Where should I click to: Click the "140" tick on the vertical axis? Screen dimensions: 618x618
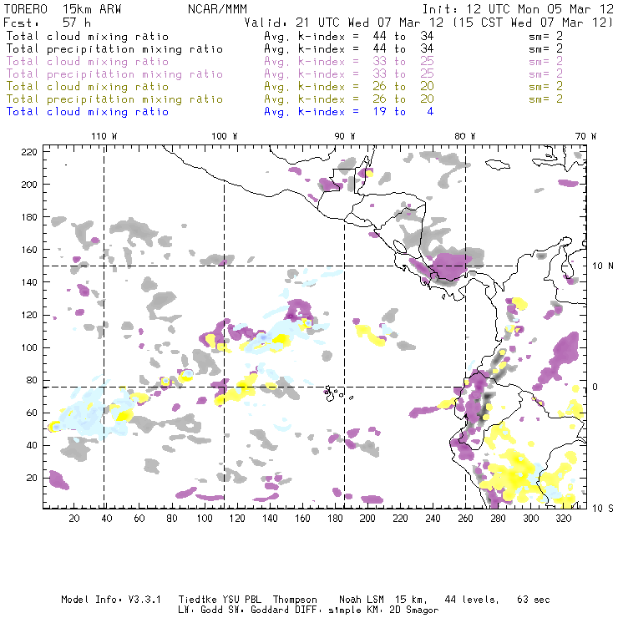(x=29, y=282)
